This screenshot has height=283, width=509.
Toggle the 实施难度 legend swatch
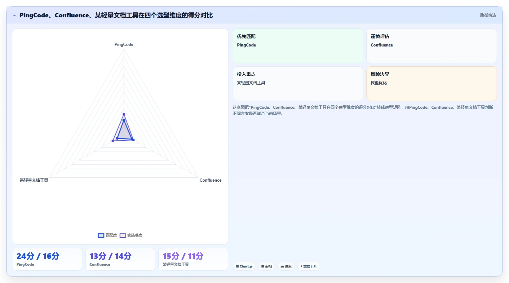tap(123, 236)
